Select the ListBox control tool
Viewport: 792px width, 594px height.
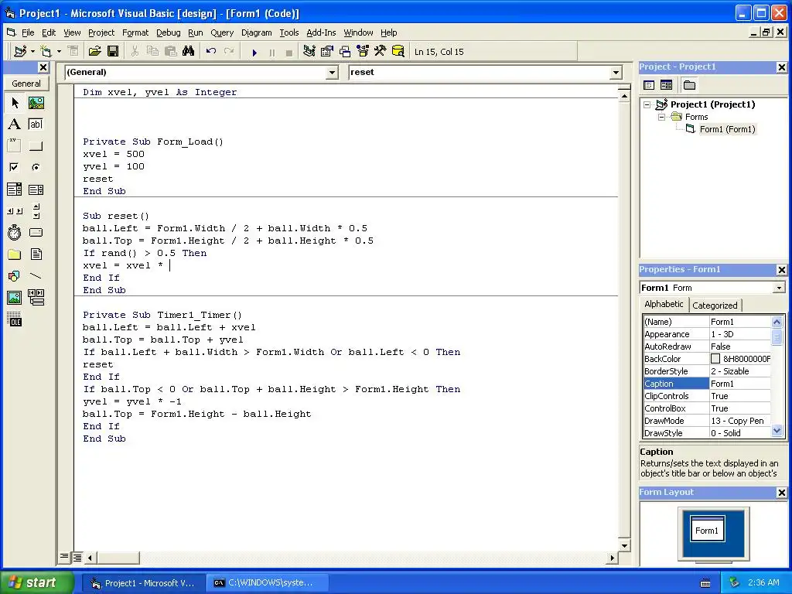pyautogui.click(x=36, y=189)
